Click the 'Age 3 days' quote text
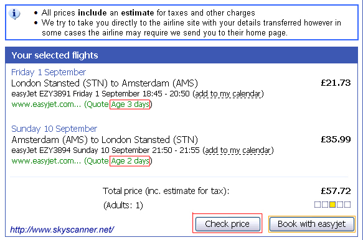 point(130,104)
